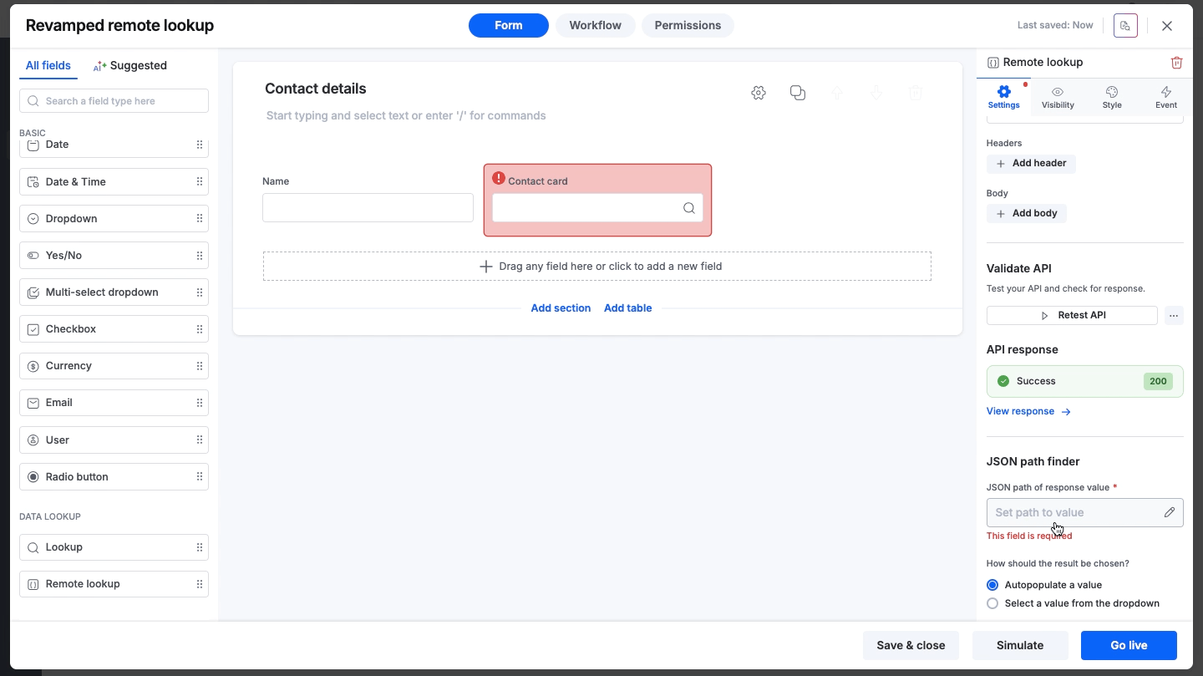Image resolution: width=1203 pixels, height=676 pixels.
Task: Click the field type search box
Action: [114, 101]
